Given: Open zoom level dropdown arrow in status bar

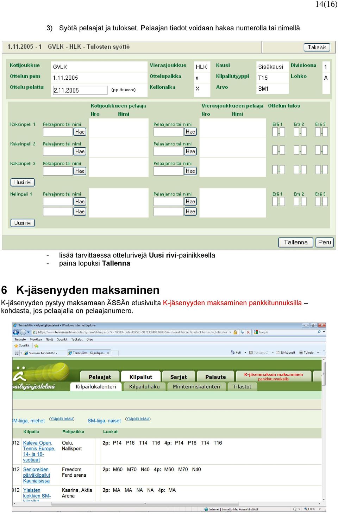Looking at the screenshot, I should pos(320,509).
